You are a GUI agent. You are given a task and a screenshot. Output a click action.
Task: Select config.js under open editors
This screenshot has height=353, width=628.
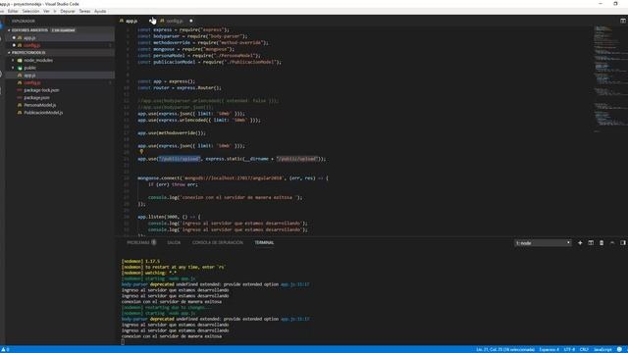[x=31, y=45]
